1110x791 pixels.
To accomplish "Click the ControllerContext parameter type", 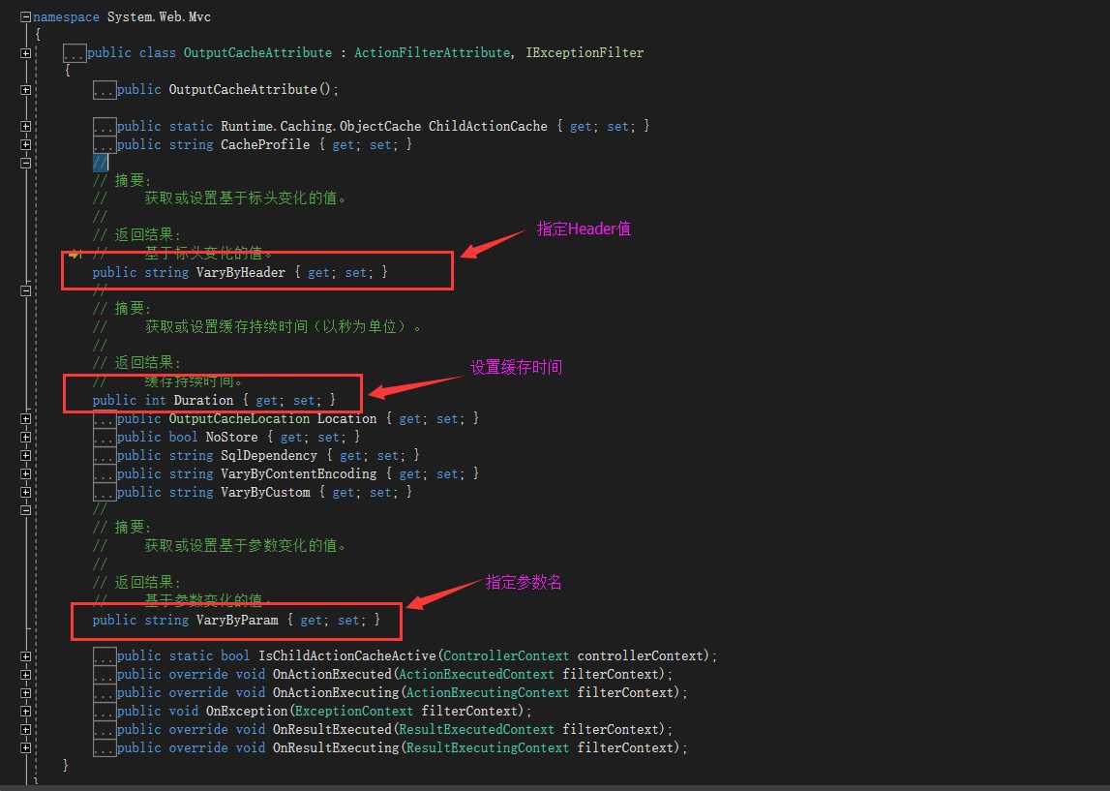I will tap(506, 656).
